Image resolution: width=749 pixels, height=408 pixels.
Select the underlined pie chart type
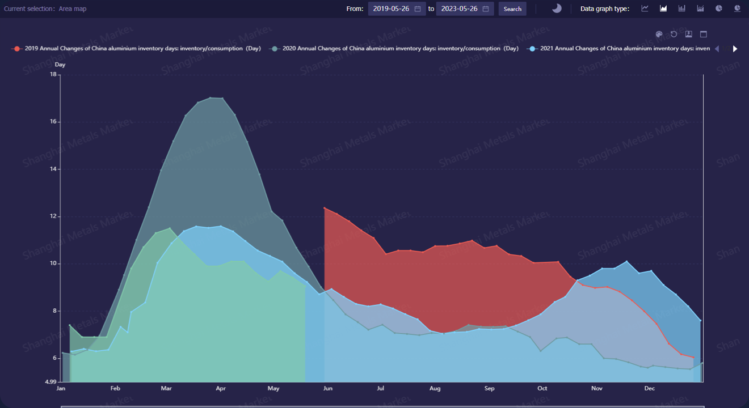tap(737, 8)
